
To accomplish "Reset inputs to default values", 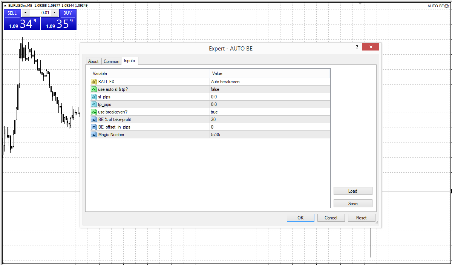I will pos(361,218).
